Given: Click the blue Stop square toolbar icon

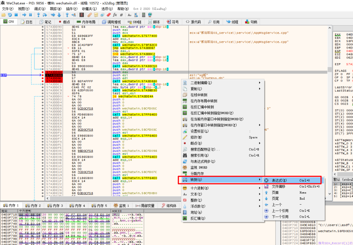Looking at the screenshot, I should [16, 15].
